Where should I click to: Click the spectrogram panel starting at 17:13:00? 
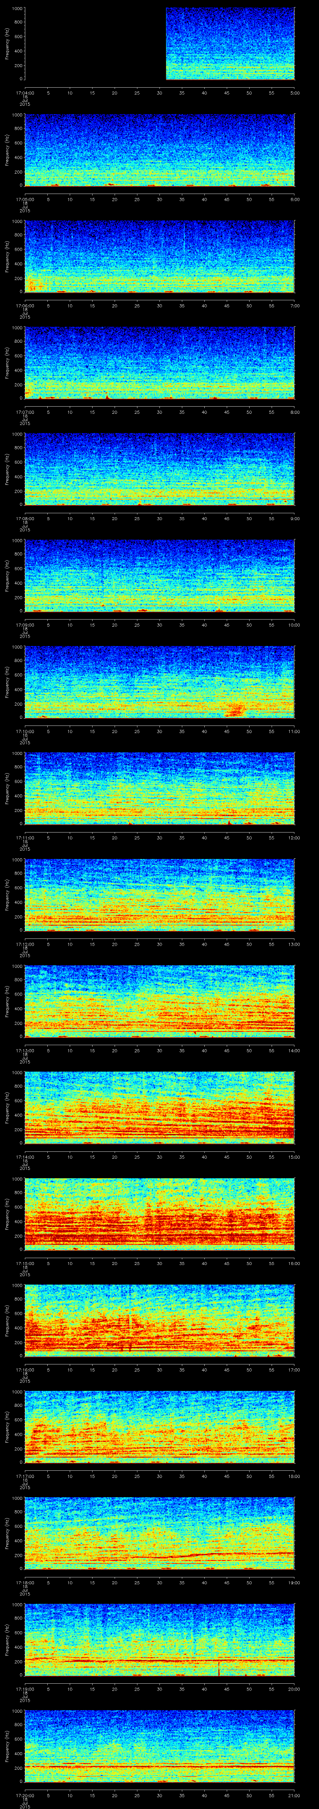point(160,1001)
